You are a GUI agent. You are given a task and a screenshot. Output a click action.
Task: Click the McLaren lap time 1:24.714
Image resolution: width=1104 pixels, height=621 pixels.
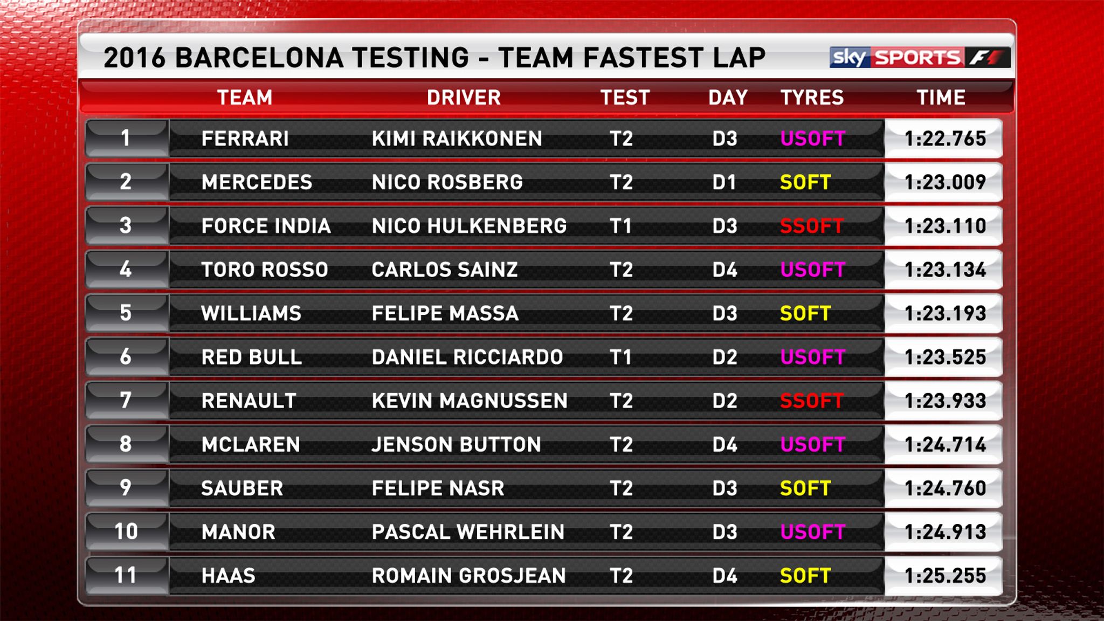click(x=945, y=444)
